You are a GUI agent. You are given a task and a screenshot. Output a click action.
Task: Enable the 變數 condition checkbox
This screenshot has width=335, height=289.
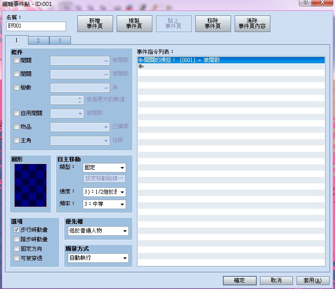tap(16, 87)
